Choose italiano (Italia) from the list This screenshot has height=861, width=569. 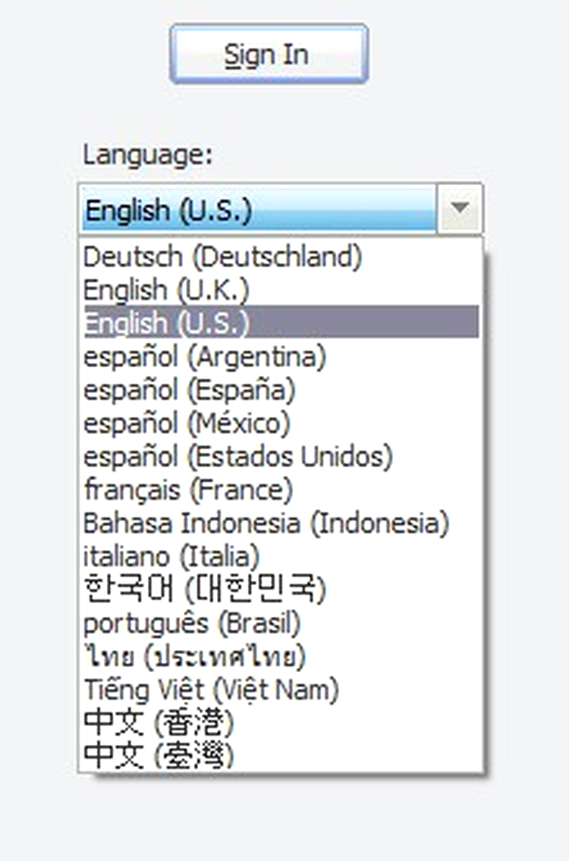[281, 556]
